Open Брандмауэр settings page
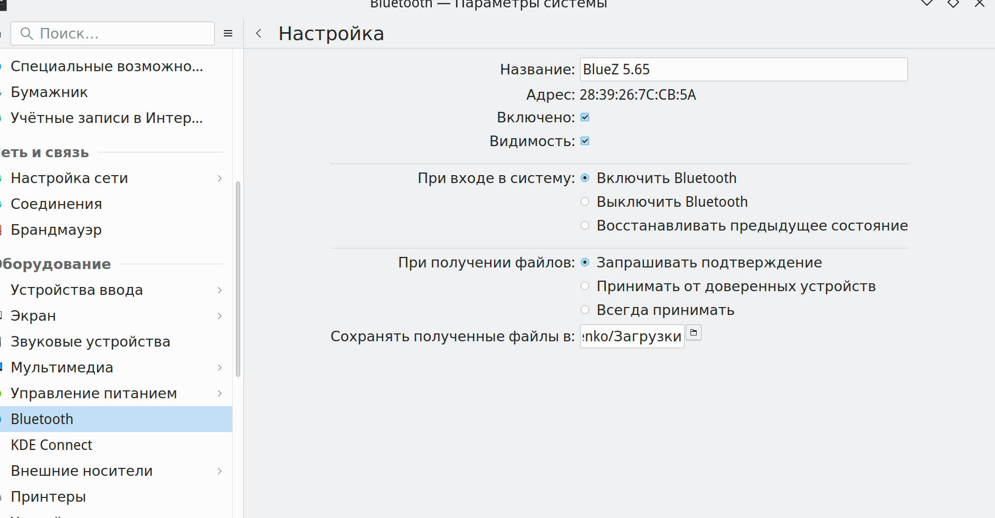This screenshot has width=995, height=518. click(56, 230)
